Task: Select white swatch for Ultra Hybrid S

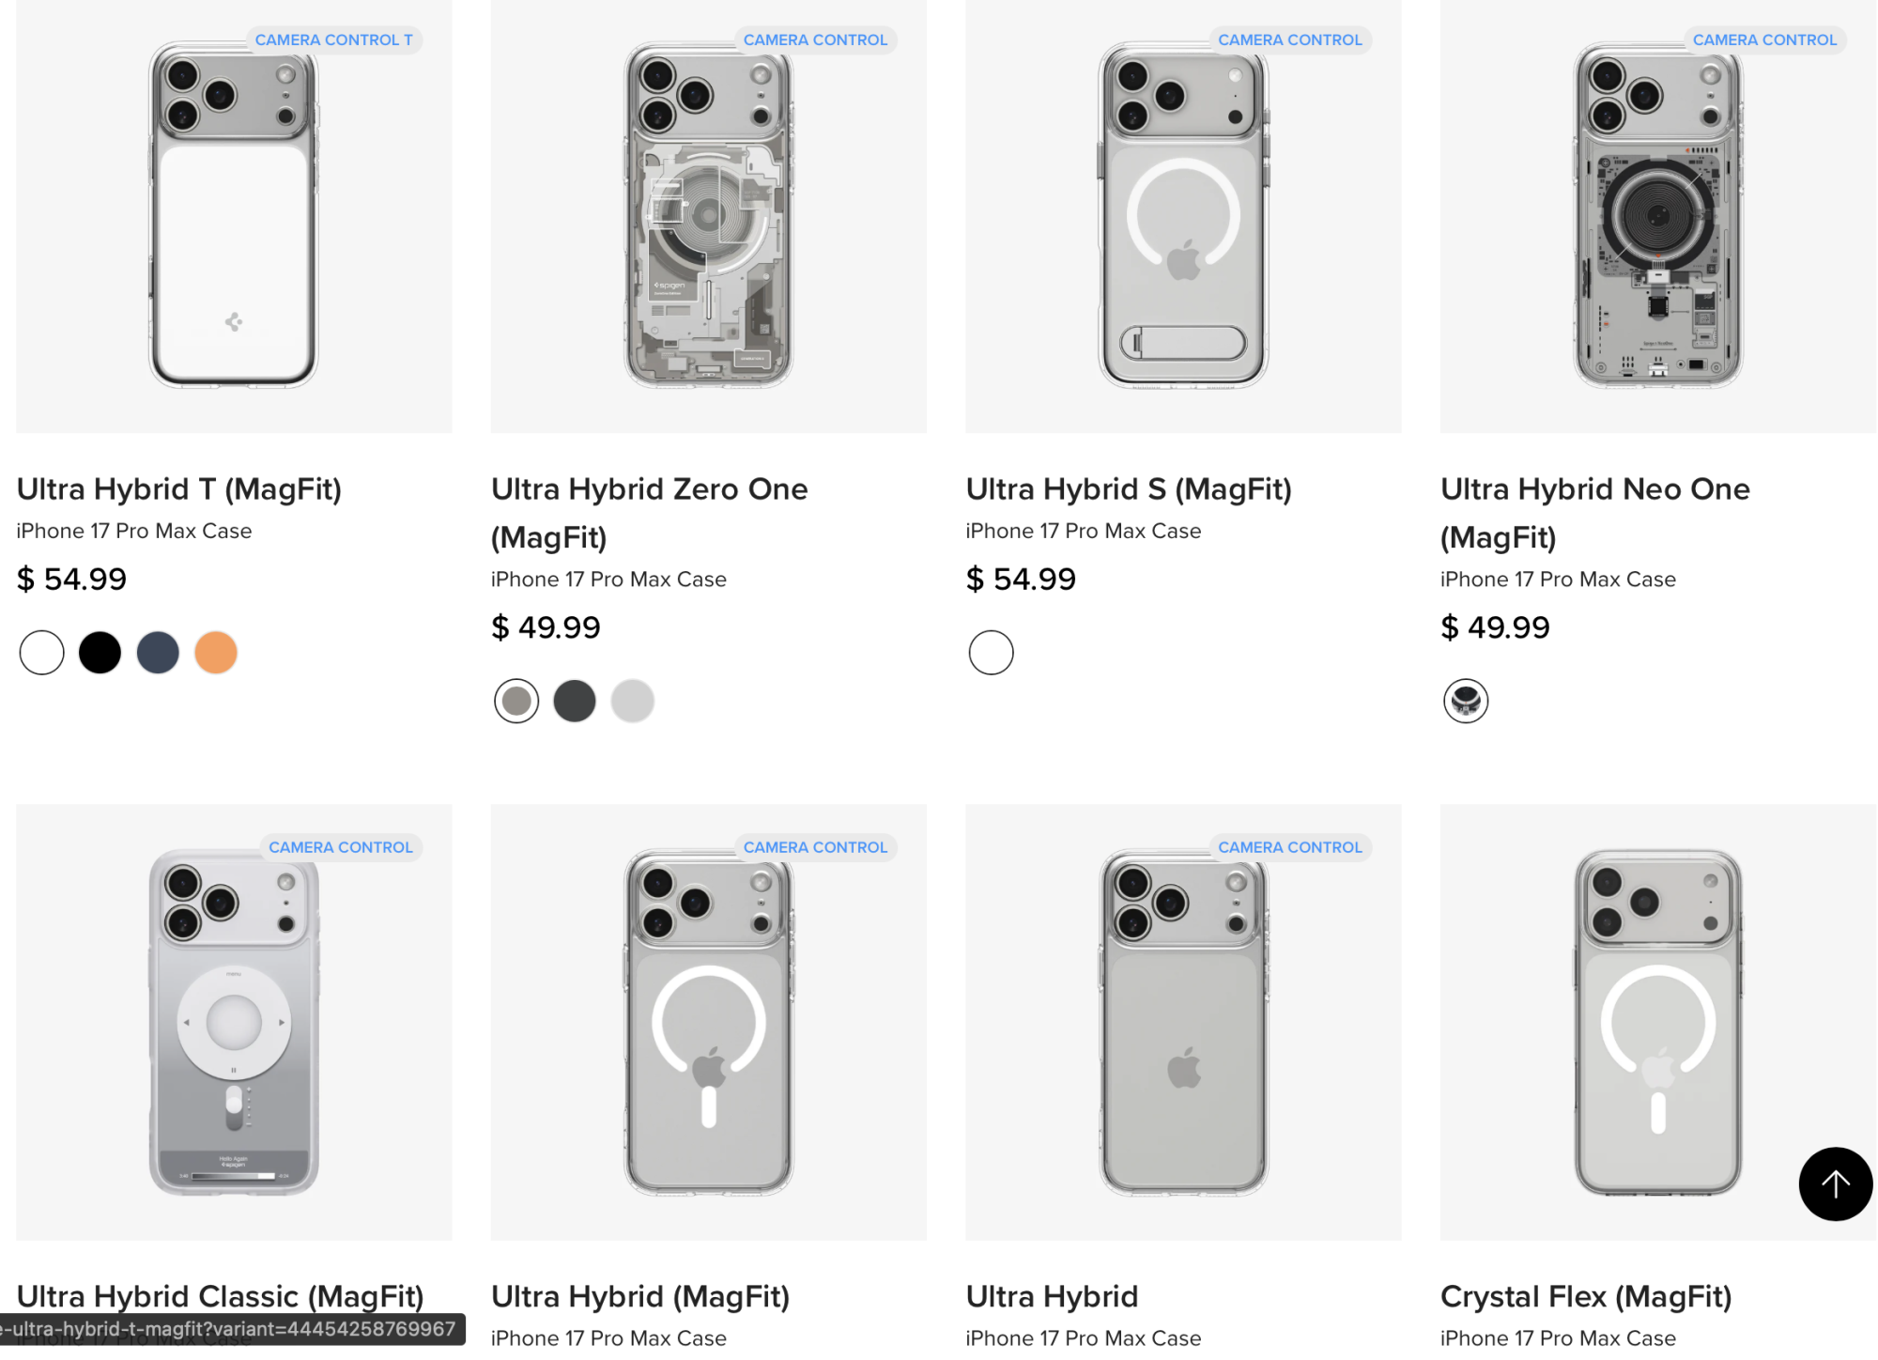Action: tap(991, 653)
